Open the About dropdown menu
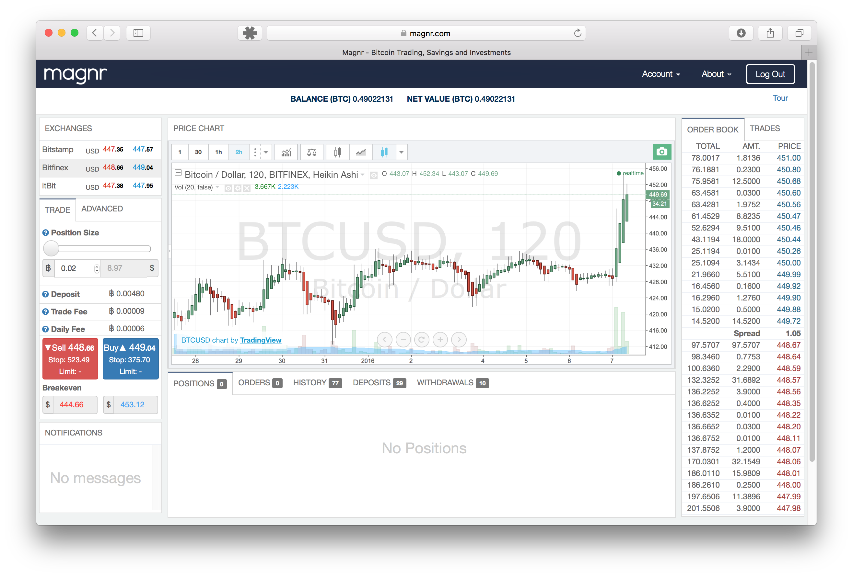This screenshot has height=577, width=853. pos(716,74)
